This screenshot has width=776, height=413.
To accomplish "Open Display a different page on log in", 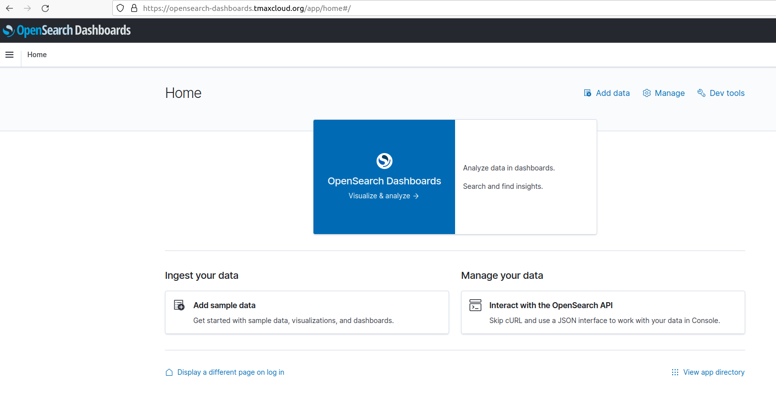I will [231, 372].
